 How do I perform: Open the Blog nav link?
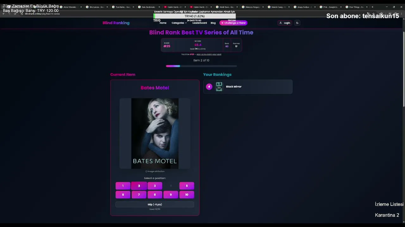213,23
